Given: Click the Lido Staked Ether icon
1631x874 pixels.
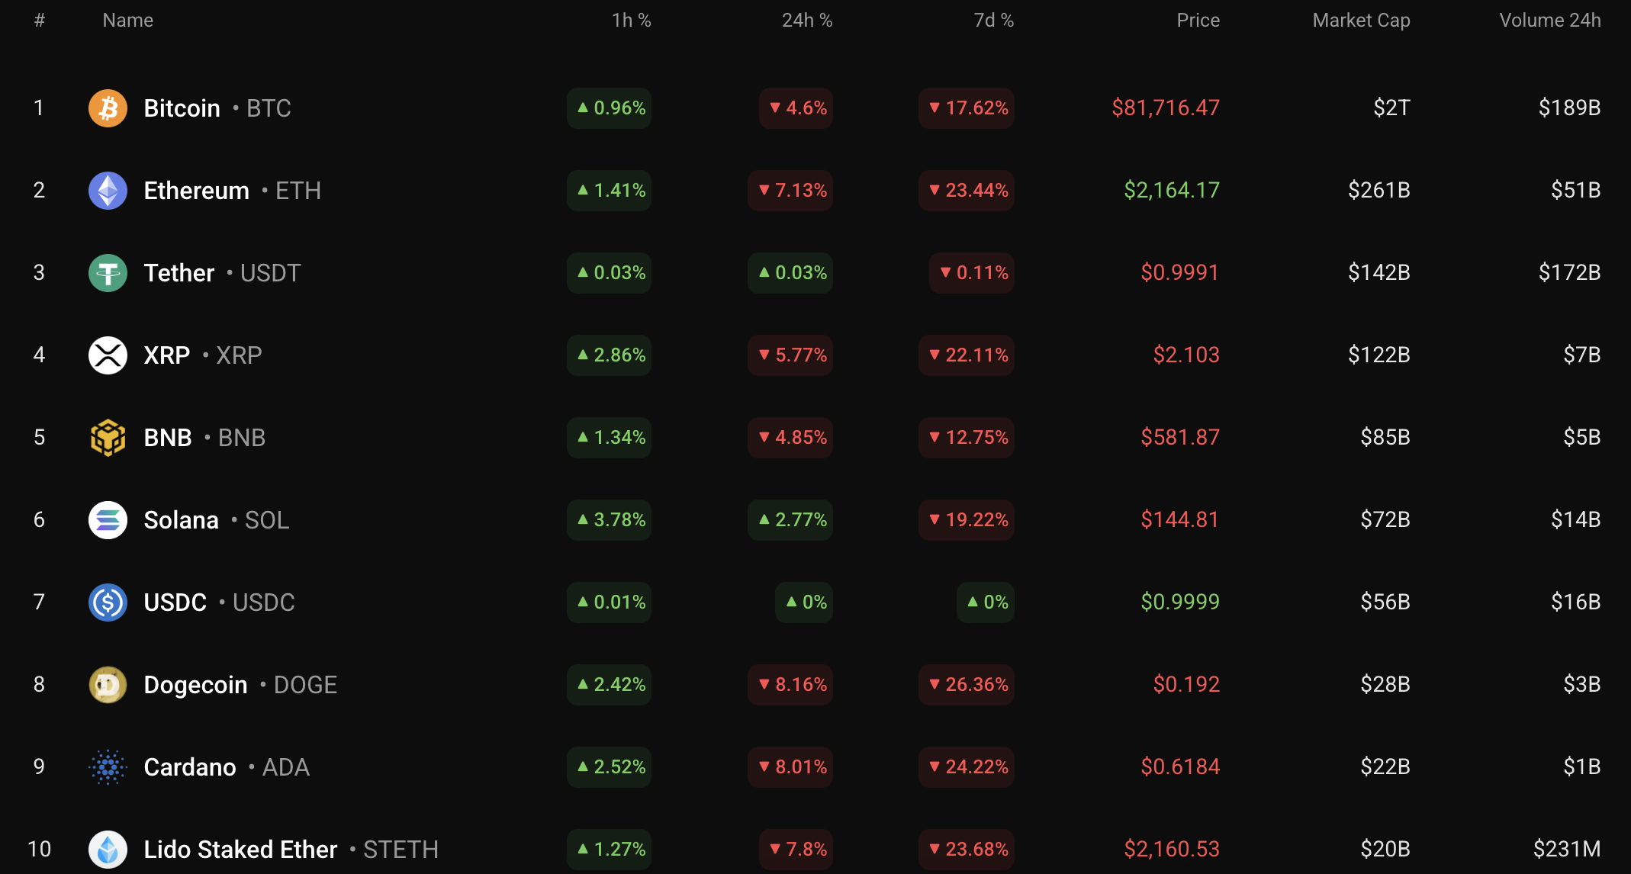Looking at the screenshot, I should click(108, 850).
